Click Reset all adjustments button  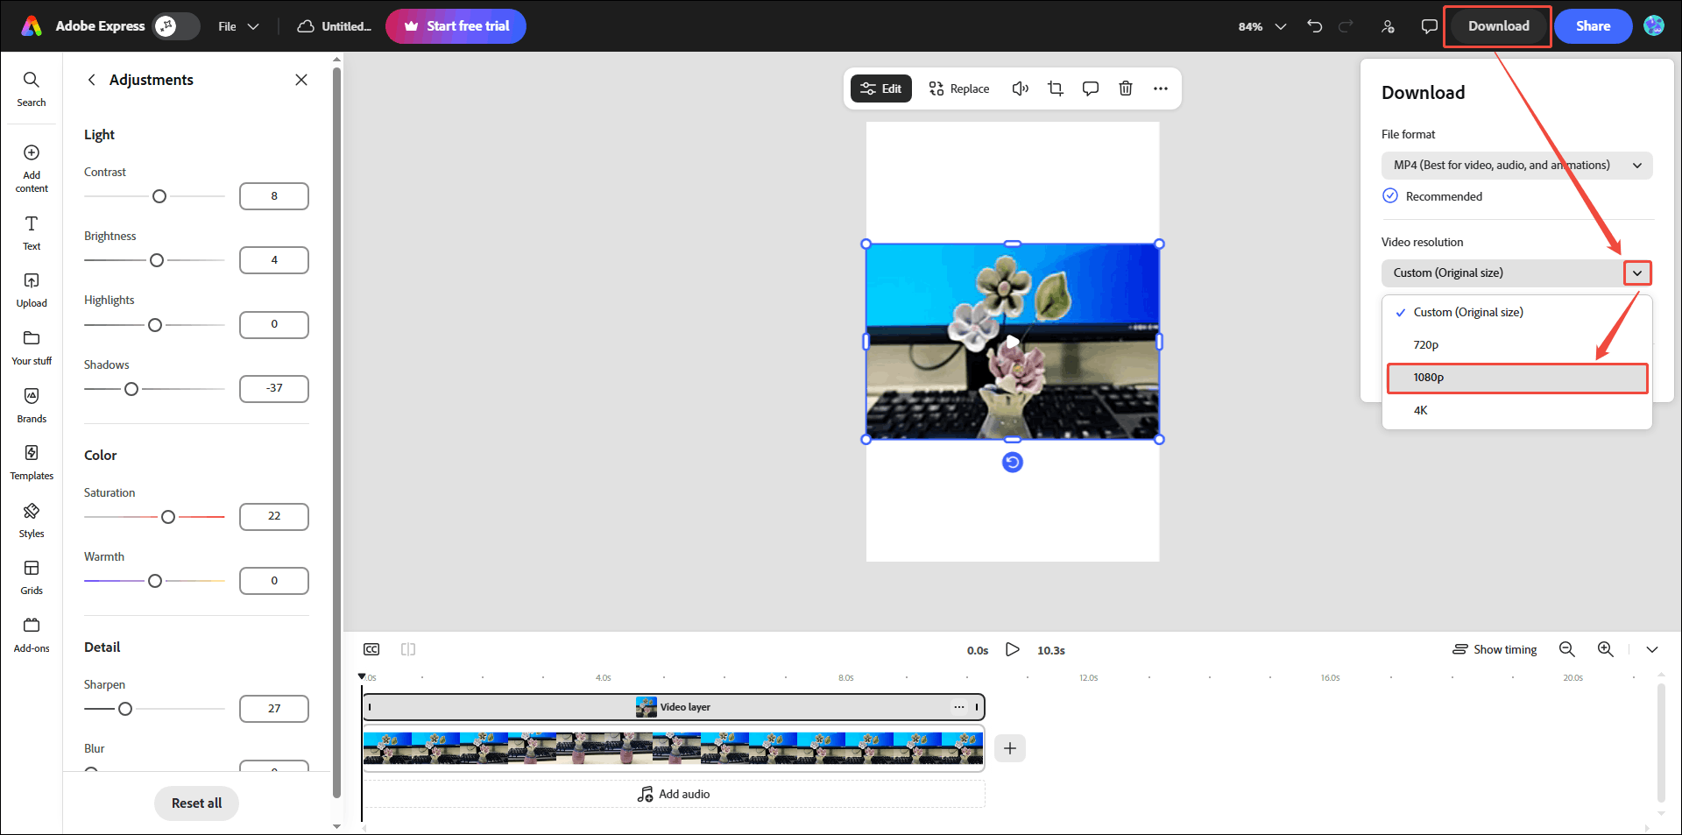pyautogui.click(x=196, y=803)
